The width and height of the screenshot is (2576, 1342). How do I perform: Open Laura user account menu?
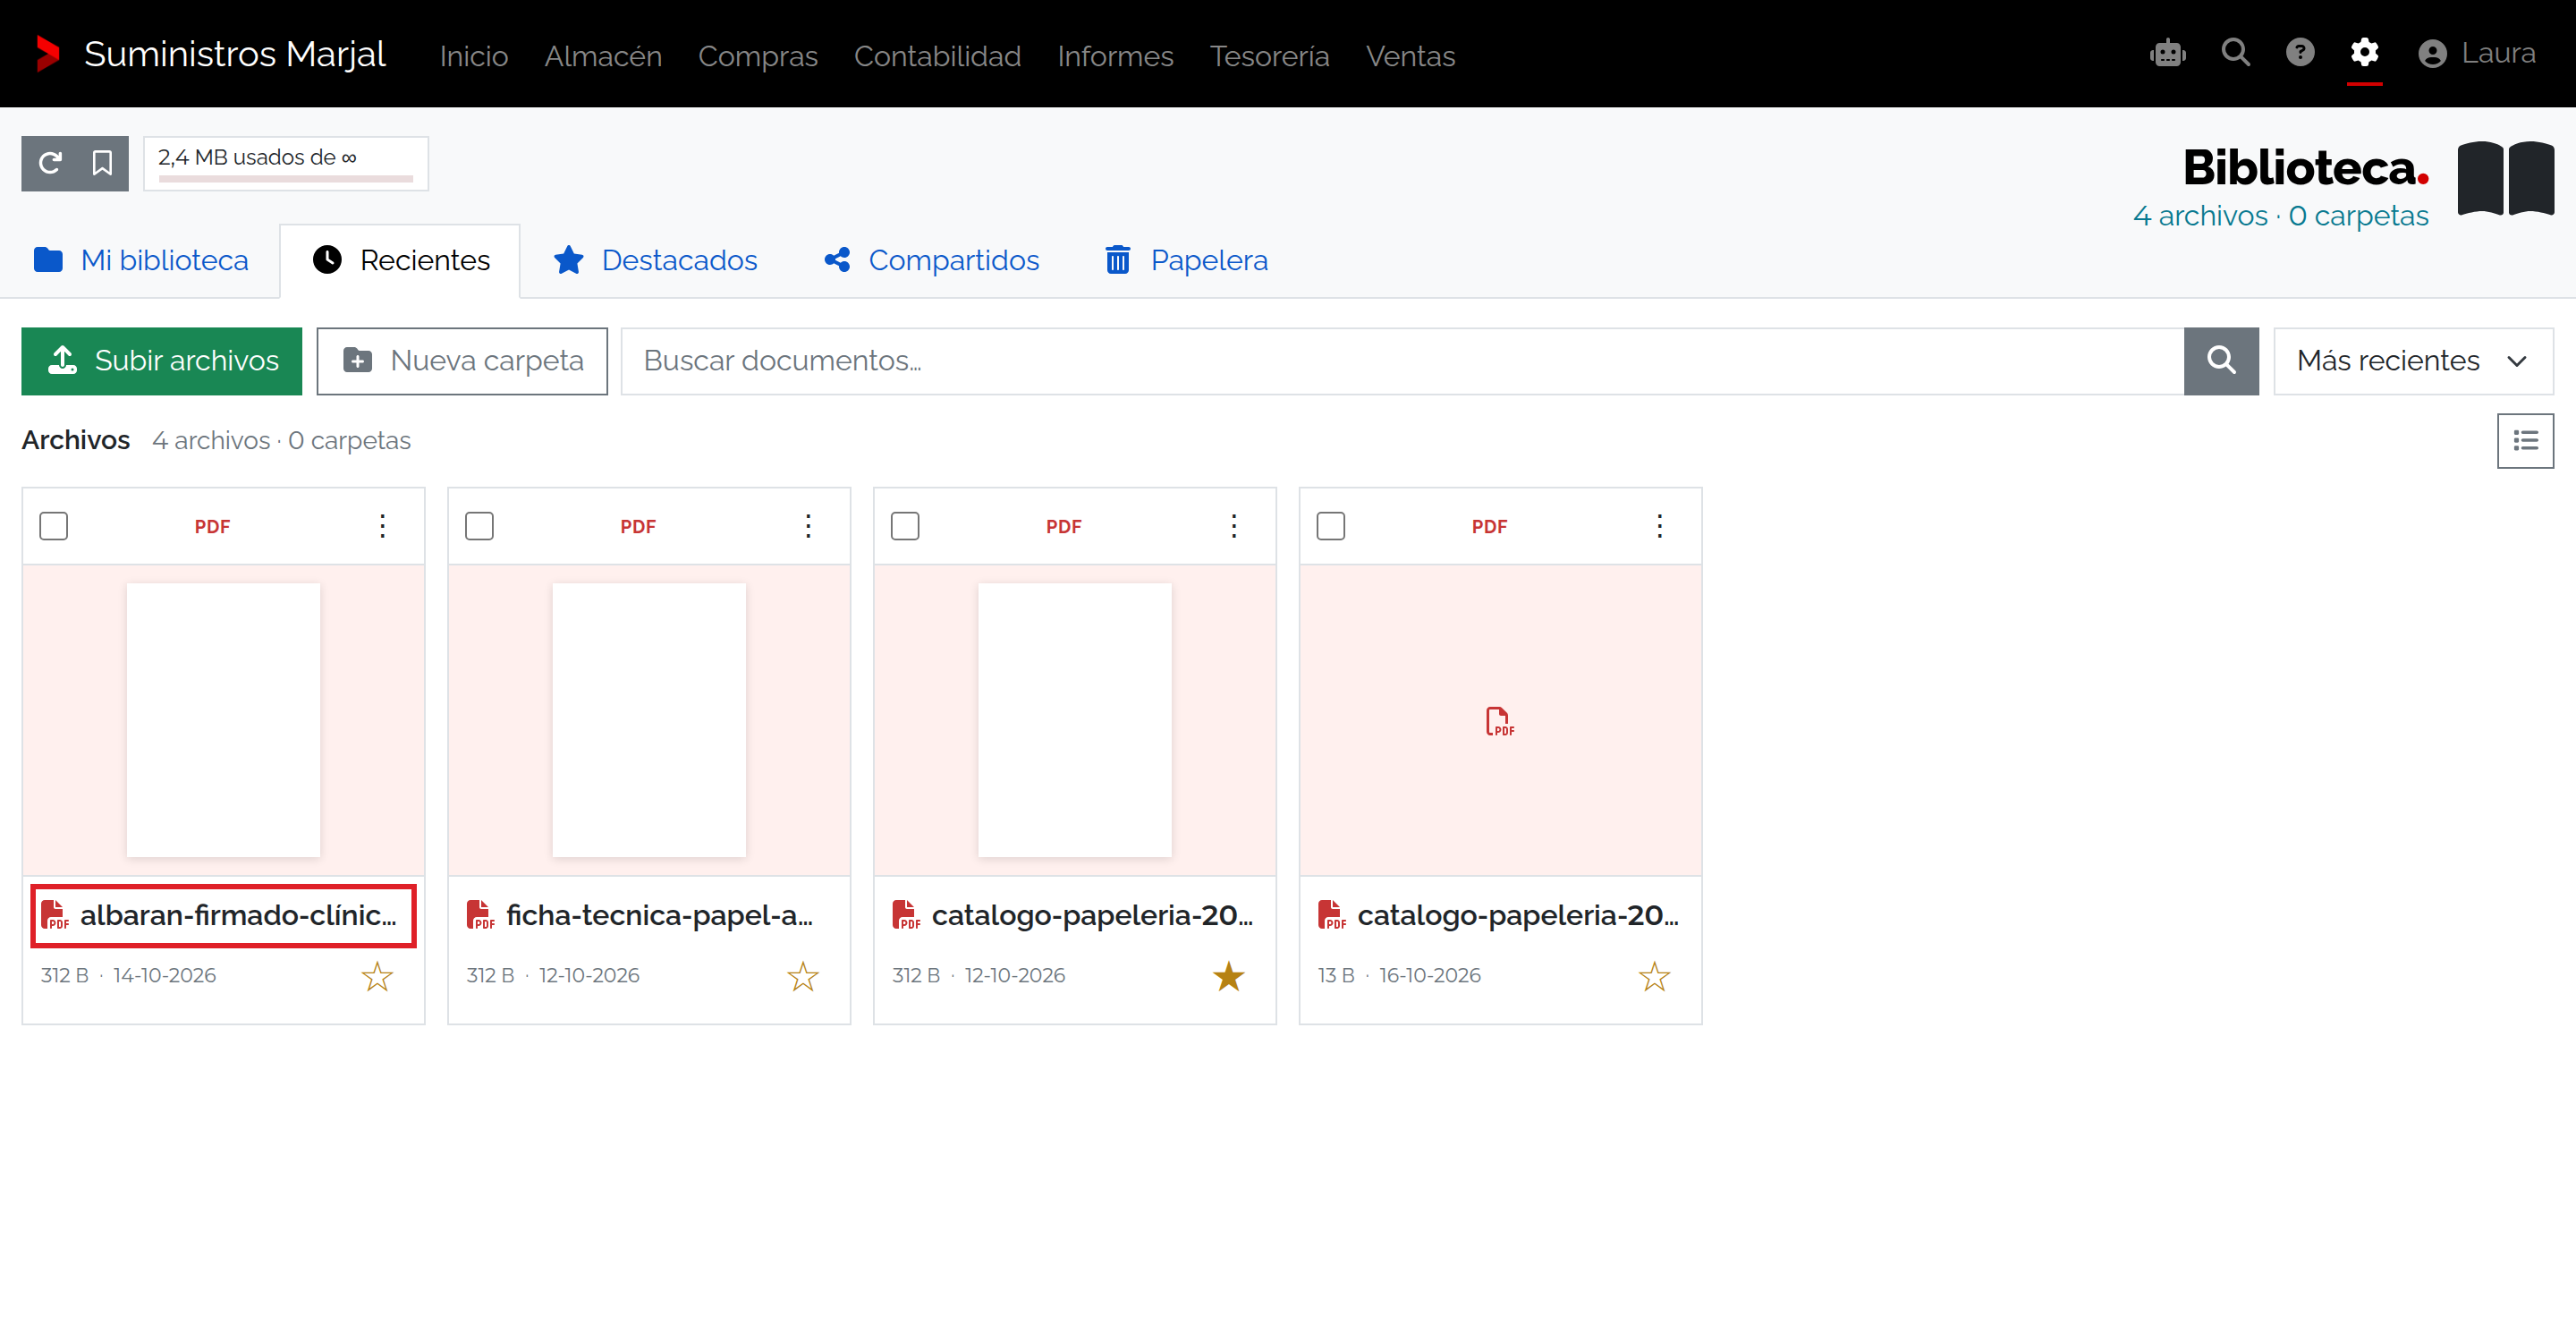pos(2476,53)
